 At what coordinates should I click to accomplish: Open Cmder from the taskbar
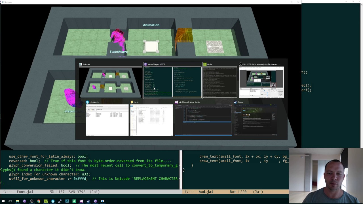(x=46, y=201)
